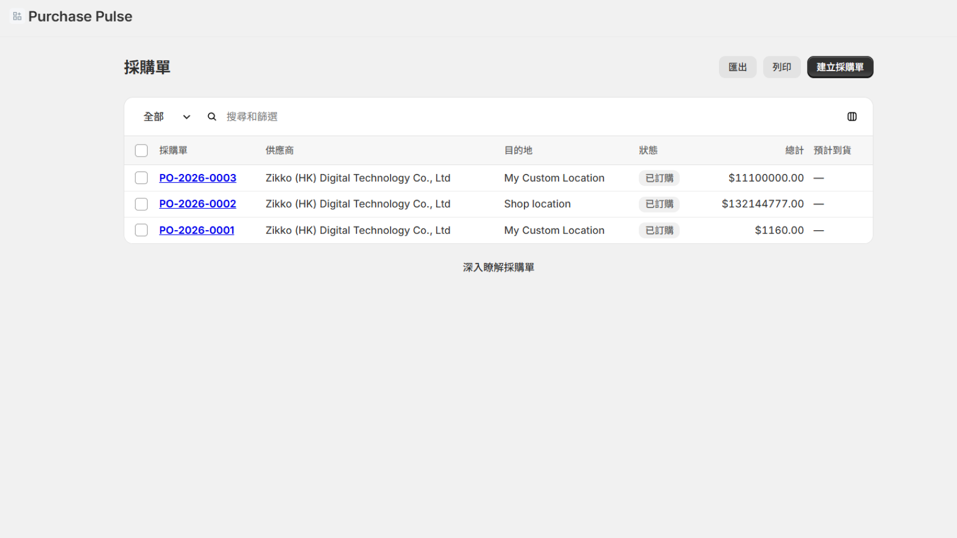
Task: Click My Custom Location in PO-2026-0003 row
Action: tap(554, 178)
